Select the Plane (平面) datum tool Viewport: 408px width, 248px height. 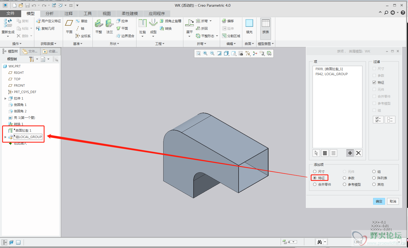pos(69,26)
